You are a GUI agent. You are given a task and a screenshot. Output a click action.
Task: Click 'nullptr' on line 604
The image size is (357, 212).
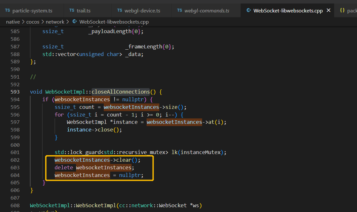(x=130, y=175)
